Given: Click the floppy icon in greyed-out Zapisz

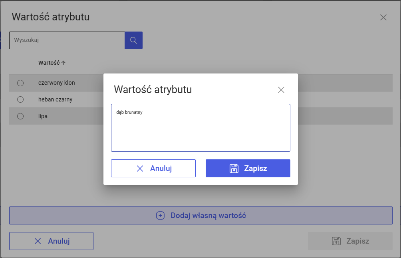Looking at the screenshot, I should click(336, 241).
